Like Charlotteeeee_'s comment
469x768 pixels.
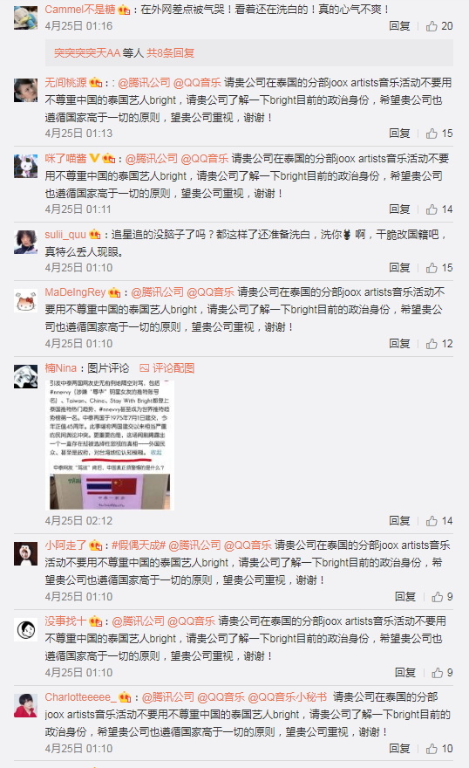pos(438,749)
